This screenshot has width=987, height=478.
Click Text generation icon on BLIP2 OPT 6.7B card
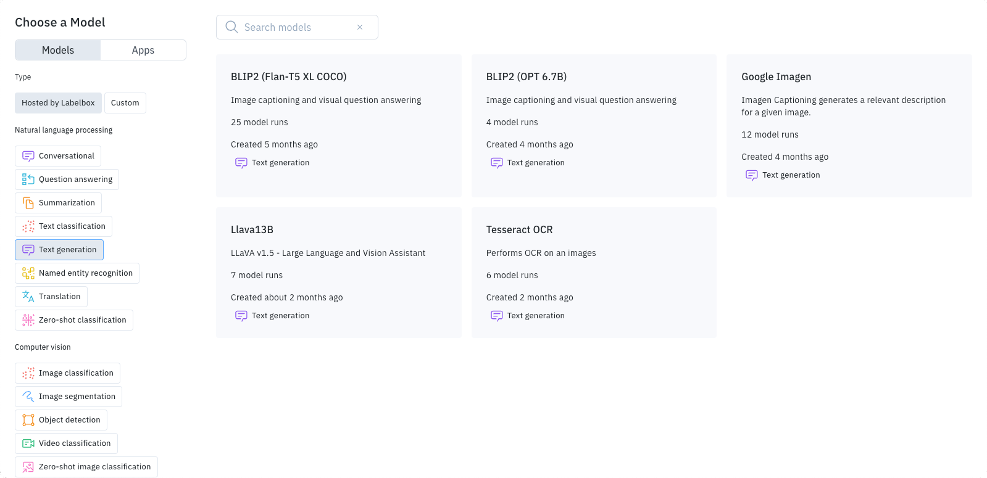[497, 163]
